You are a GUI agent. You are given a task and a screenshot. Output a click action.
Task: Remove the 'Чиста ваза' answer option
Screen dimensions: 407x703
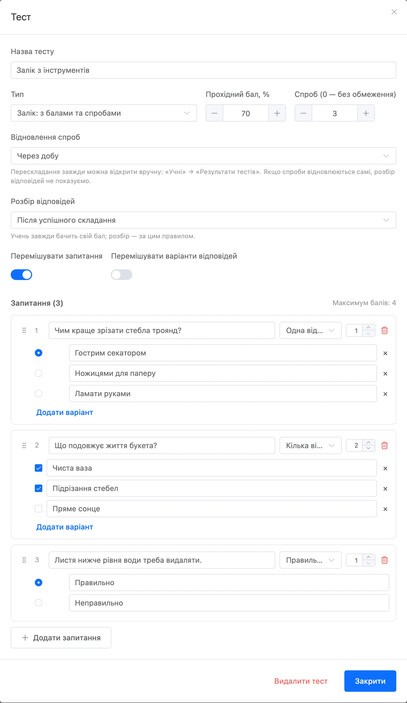click(385, 468)
